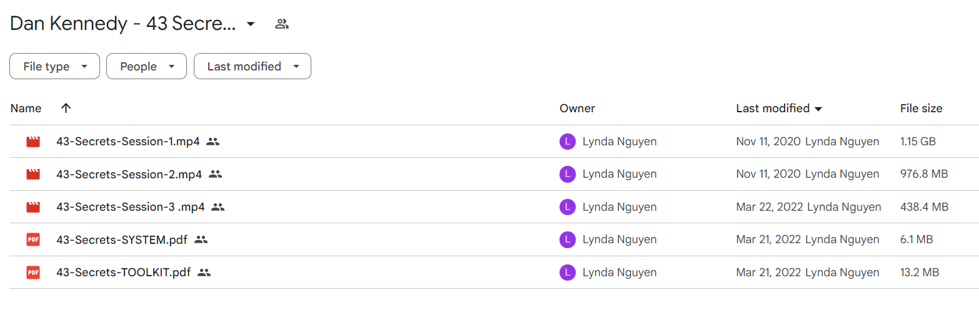Click the PDF icon of 43-Secrets-TOOLKIT.pdf

(33, 273)
